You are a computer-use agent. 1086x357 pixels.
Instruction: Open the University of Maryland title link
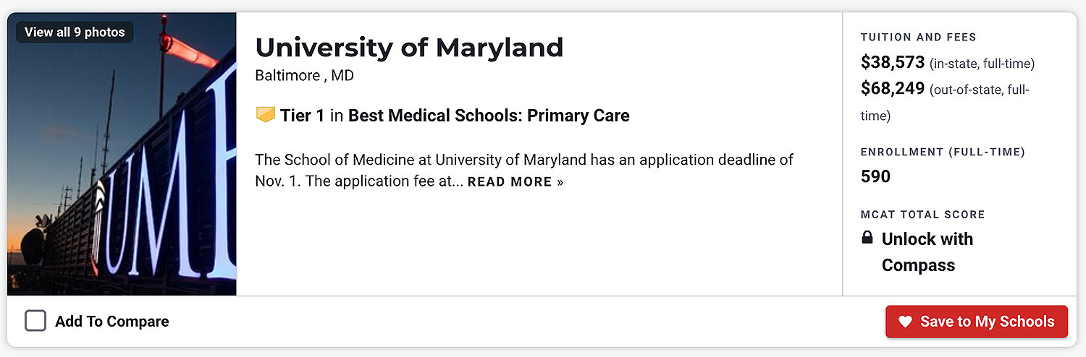click(409, 48)
